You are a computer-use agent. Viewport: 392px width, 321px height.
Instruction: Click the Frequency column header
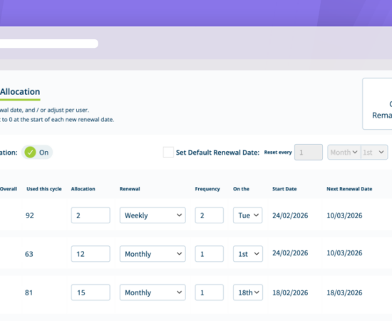pyautogui.click(x=207, y=189)
